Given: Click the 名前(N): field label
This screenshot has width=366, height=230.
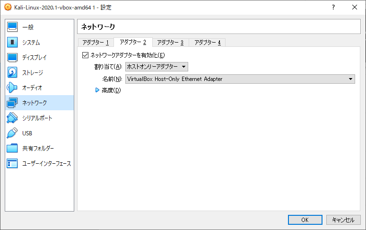Looking at the screenshot, I should [112, 79].
